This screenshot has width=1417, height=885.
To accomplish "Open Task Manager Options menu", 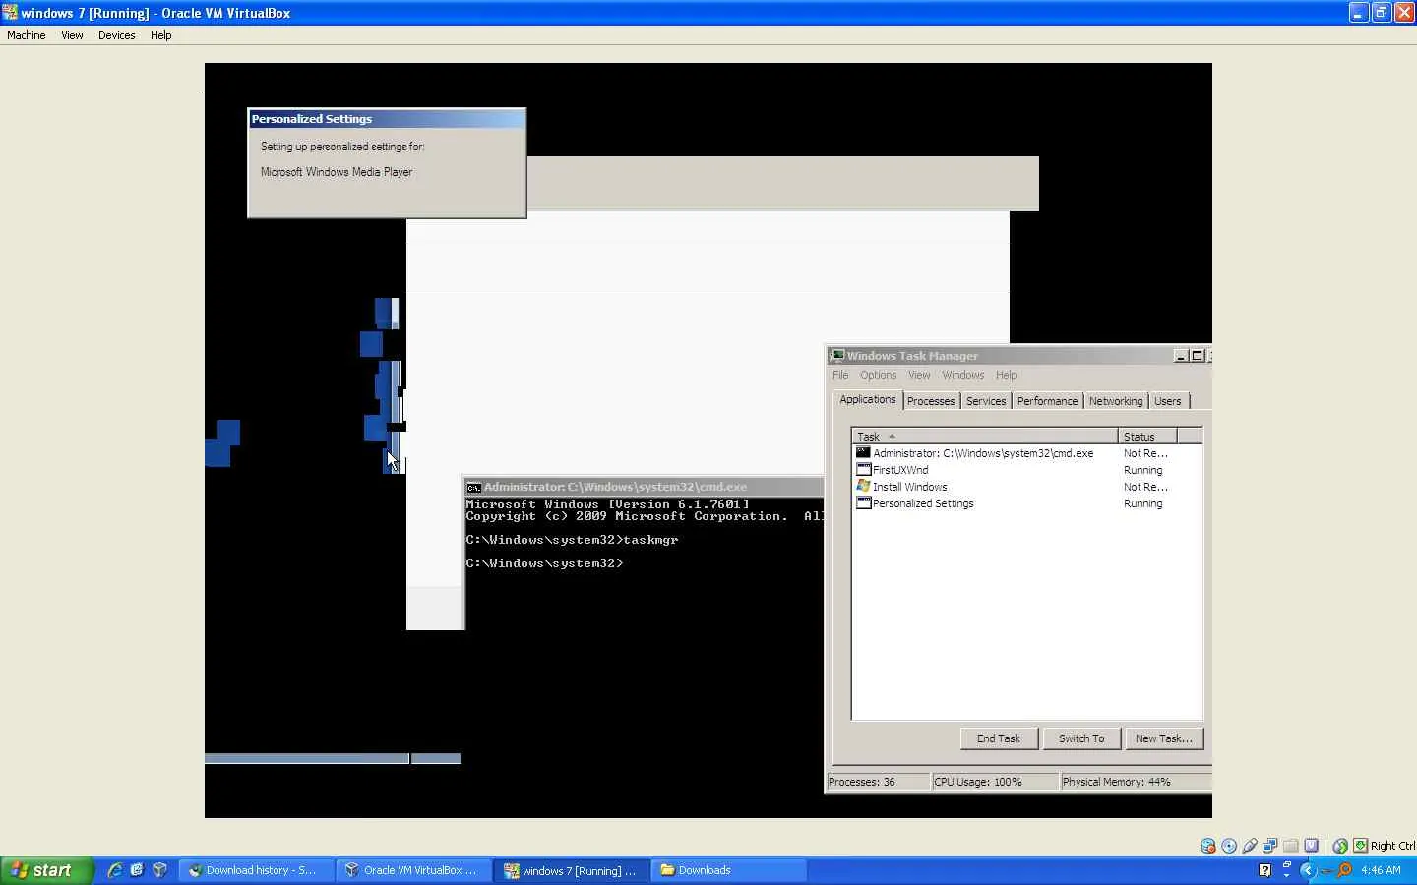I will [878, 375].
